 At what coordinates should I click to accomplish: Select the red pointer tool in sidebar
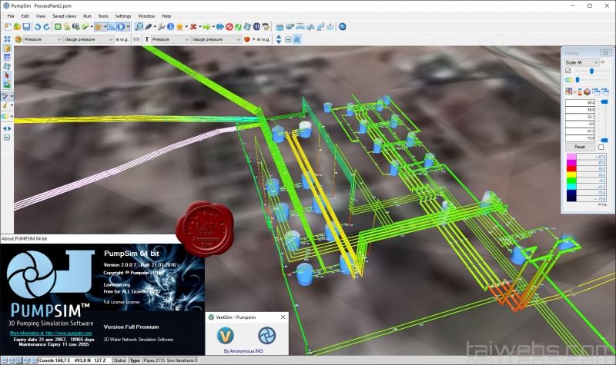(7, 75)
